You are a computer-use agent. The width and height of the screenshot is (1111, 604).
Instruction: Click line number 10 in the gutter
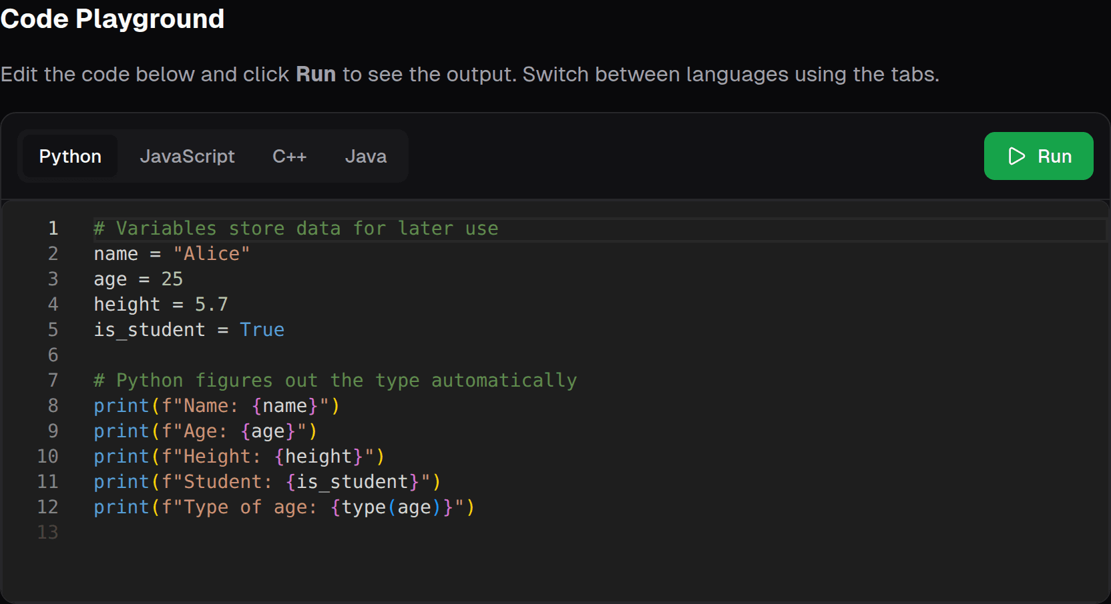point(48,457)
